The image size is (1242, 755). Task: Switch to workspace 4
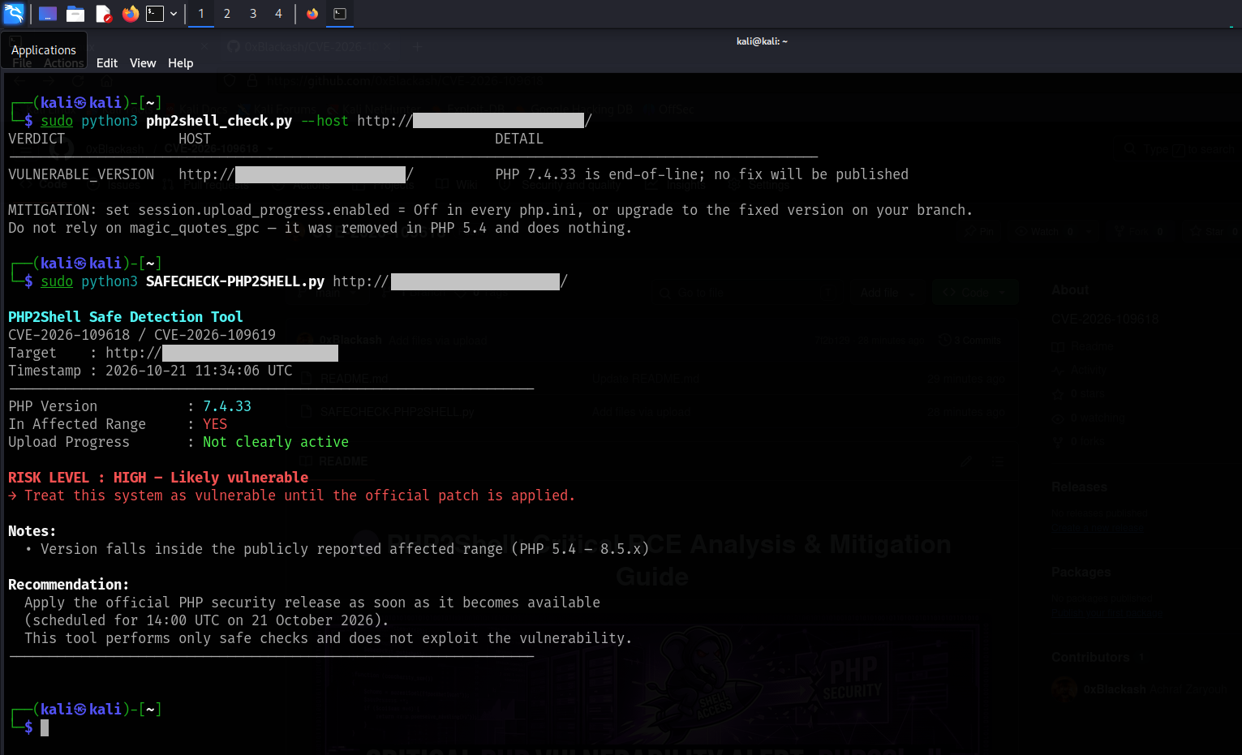tap(278, 14)
